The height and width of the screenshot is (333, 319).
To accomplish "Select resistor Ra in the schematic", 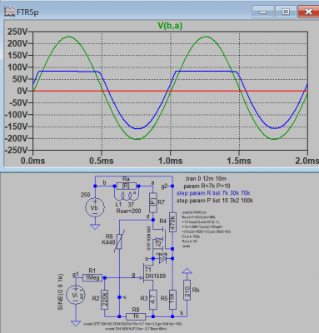I will coord(126,186).
